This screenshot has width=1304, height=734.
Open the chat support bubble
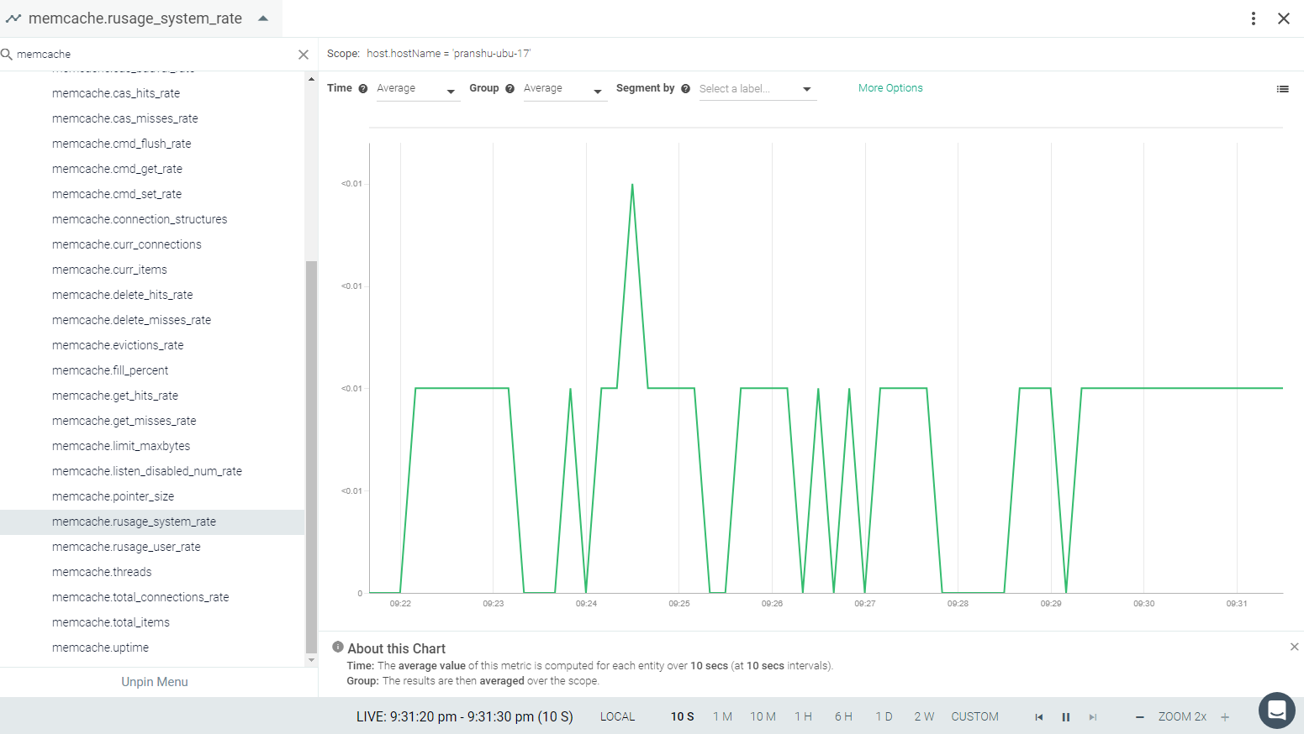[1276, 710]
